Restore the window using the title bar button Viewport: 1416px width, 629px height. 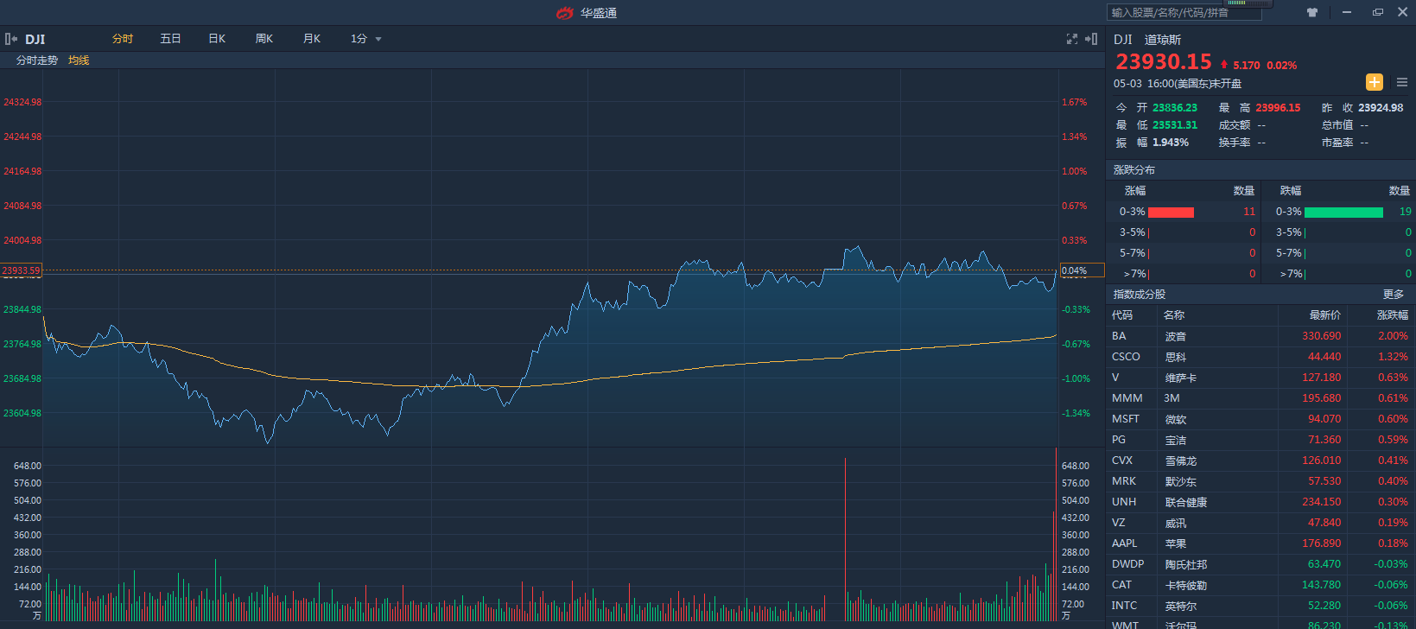[1378, 12]
